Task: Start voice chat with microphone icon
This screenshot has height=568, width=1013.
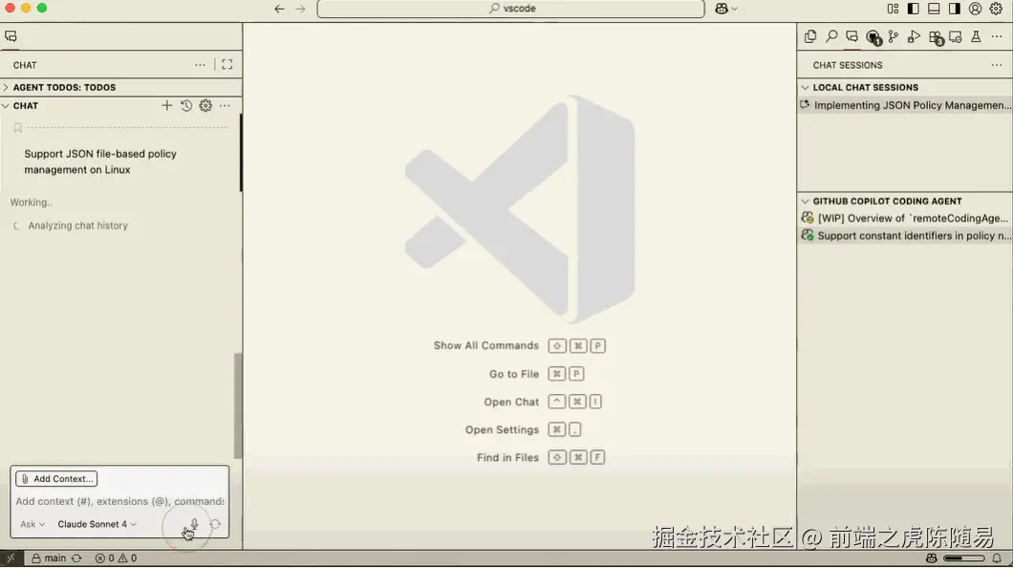Action: (194, 524)
